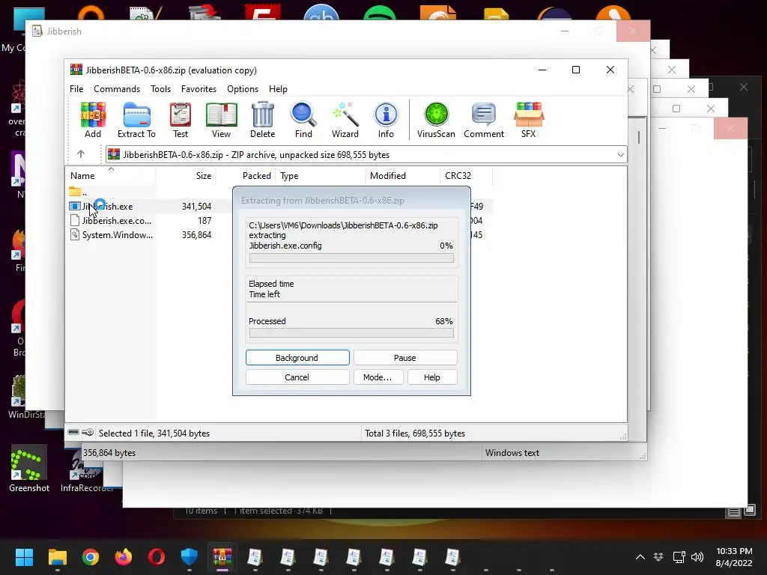This screenshot has width=767, height=575.
Task: Create SFX self-extracting archive
Action: 528,120
